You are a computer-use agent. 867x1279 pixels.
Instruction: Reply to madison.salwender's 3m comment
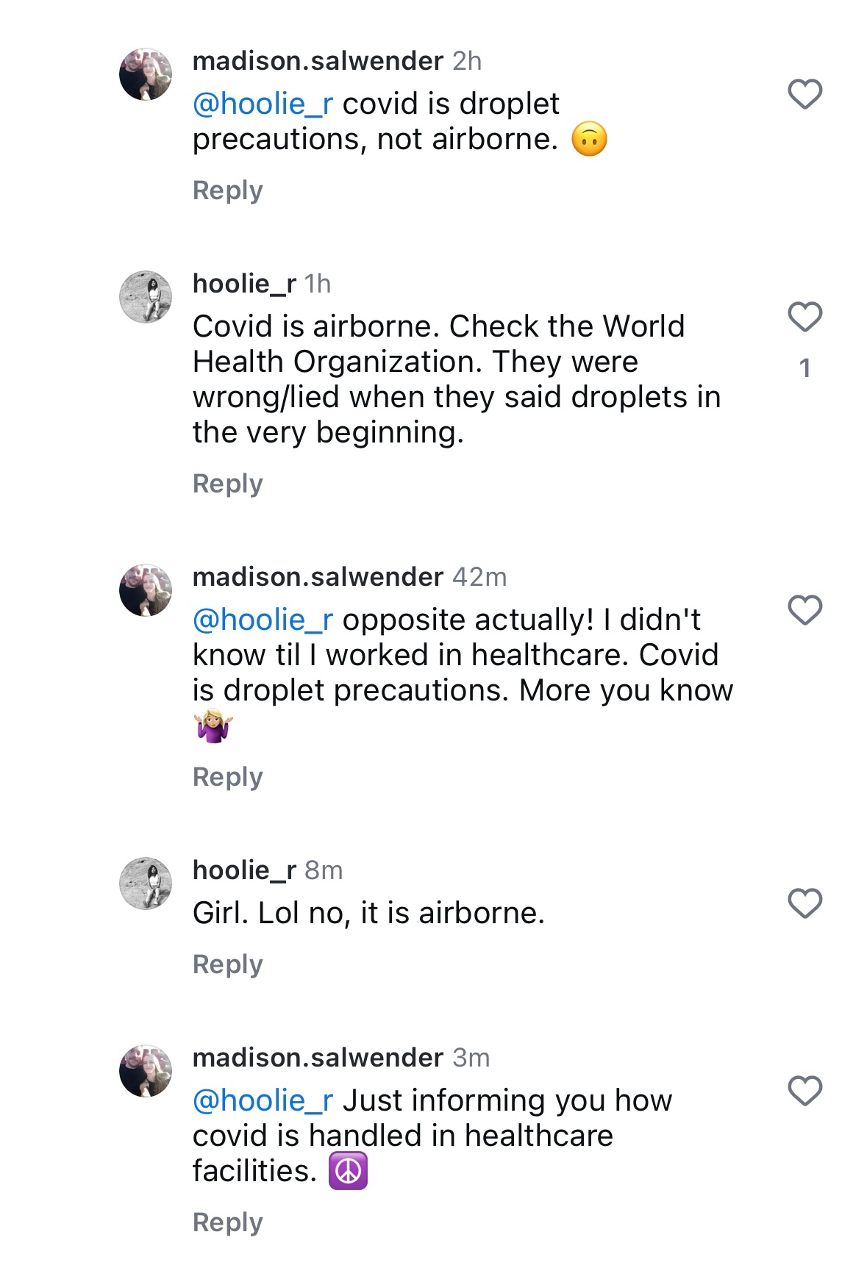pos(227,1222)
